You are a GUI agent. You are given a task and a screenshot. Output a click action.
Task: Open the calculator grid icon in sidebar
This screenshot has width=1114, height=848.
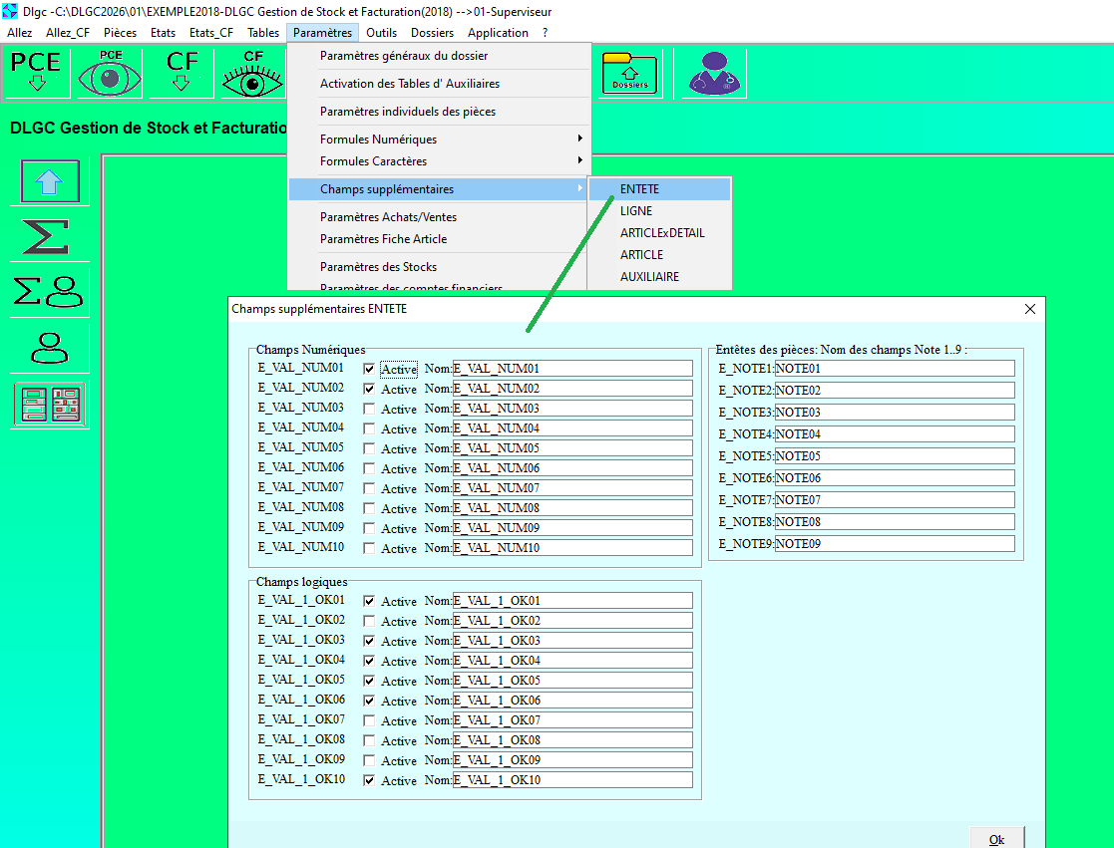49,405
